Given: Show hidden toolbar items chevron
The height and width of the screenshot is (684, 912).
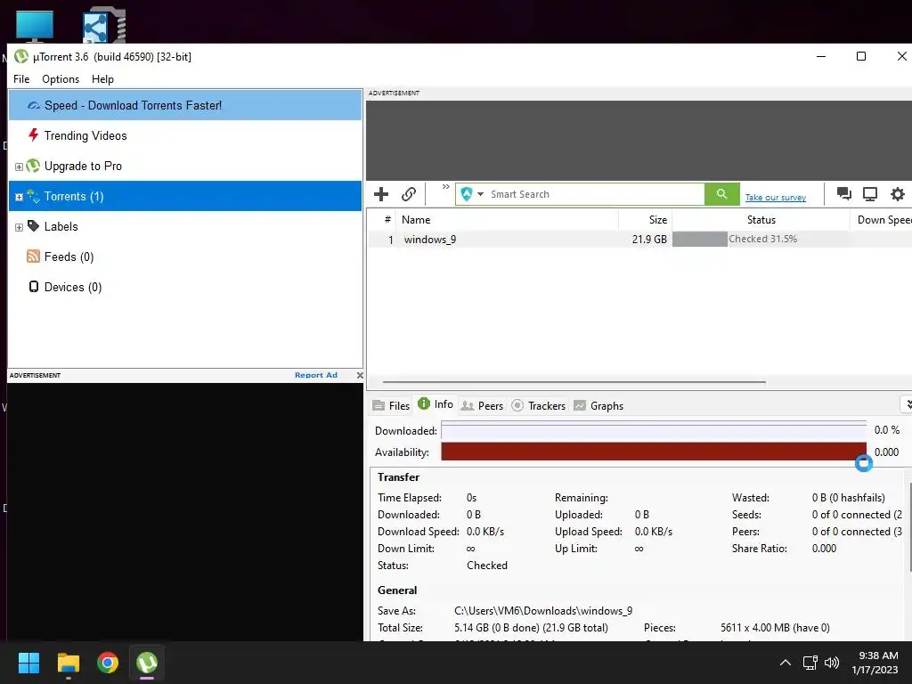Looking at the screenshot, I should [x=446, y=187].
